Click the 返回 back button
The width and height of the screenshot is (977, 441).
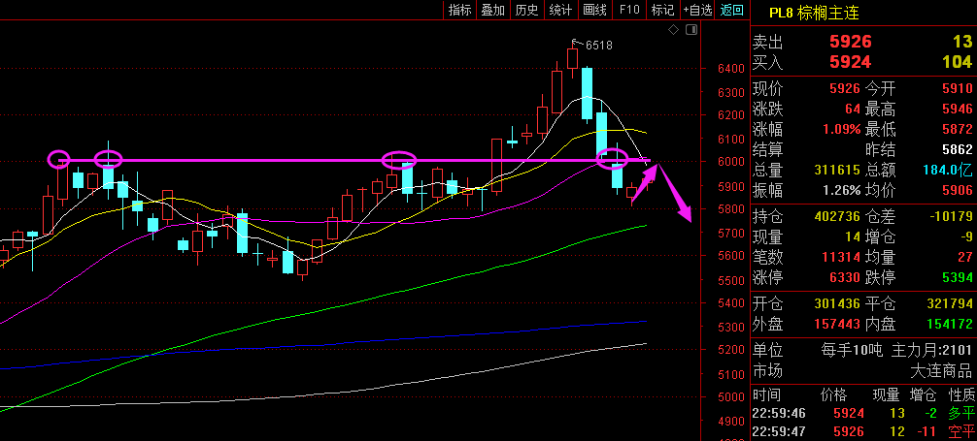coord(731,10)
